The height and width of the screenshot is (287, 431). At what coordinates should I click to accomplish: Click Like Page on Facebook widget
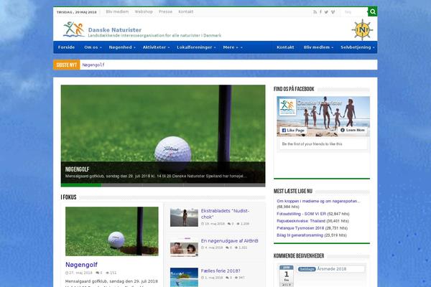point(293,130)
